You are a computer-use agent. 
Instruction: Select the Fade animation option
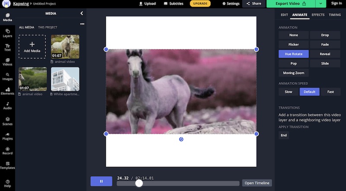tap(325, 45)
